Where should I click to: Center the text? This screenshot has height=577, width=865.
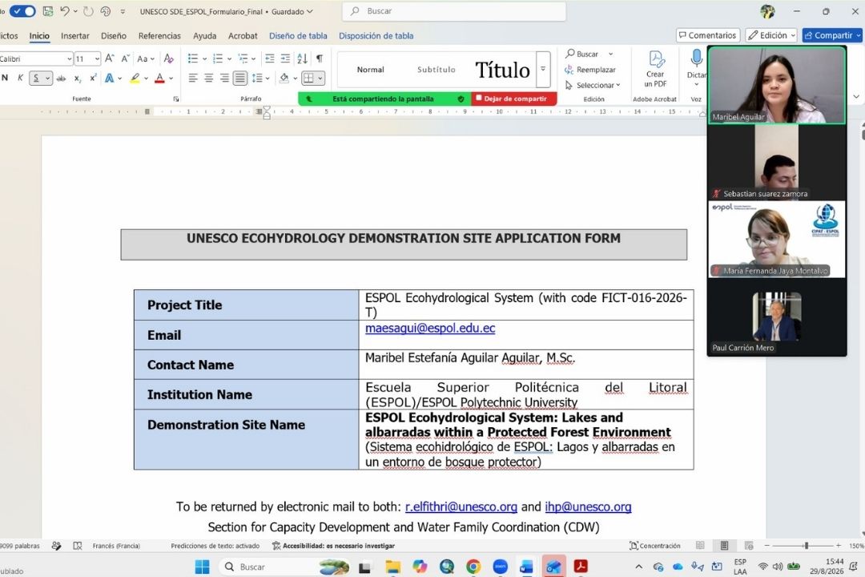point(208,78)
